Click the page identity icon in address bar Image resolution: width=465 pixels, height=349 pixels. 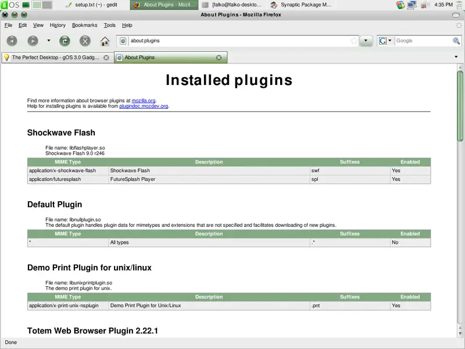[123, 41]
